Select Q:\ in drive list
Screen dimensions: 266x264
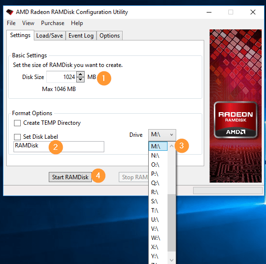click(158, 183)
